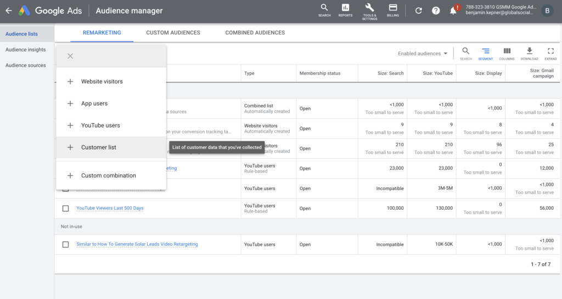562x299 pixels.
Task: Click the refresh icon
Action: 418,11
